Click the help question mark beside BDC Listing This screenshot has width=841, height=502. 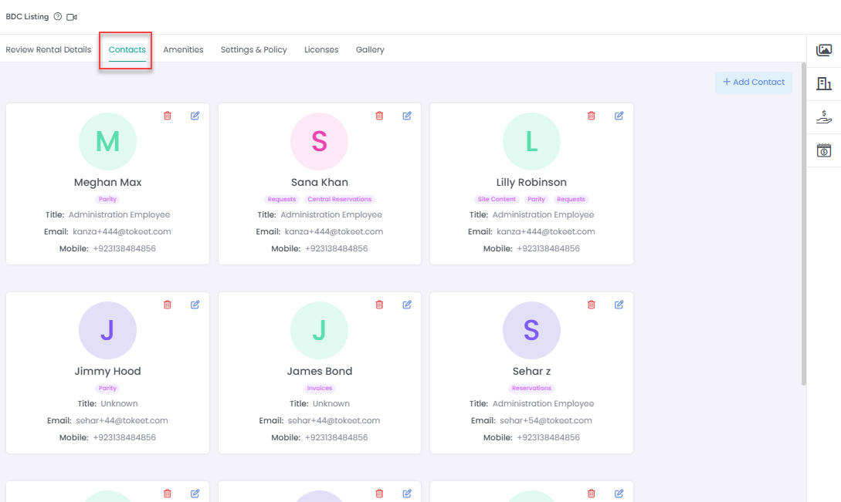click(58, 17)
